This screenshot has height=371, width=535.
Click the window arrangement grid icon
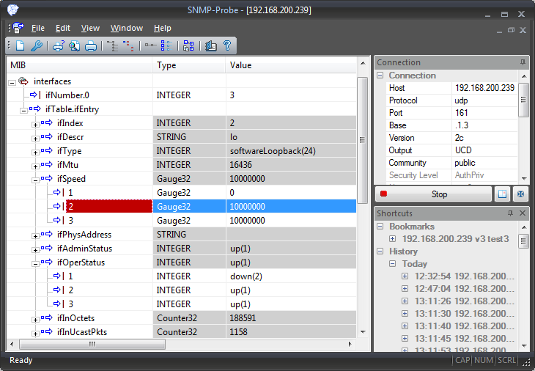tap(188, 45)
